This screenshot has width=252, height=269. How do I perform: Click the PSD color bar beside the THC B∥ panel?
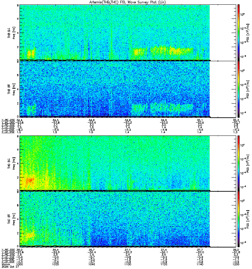(239, 219)
